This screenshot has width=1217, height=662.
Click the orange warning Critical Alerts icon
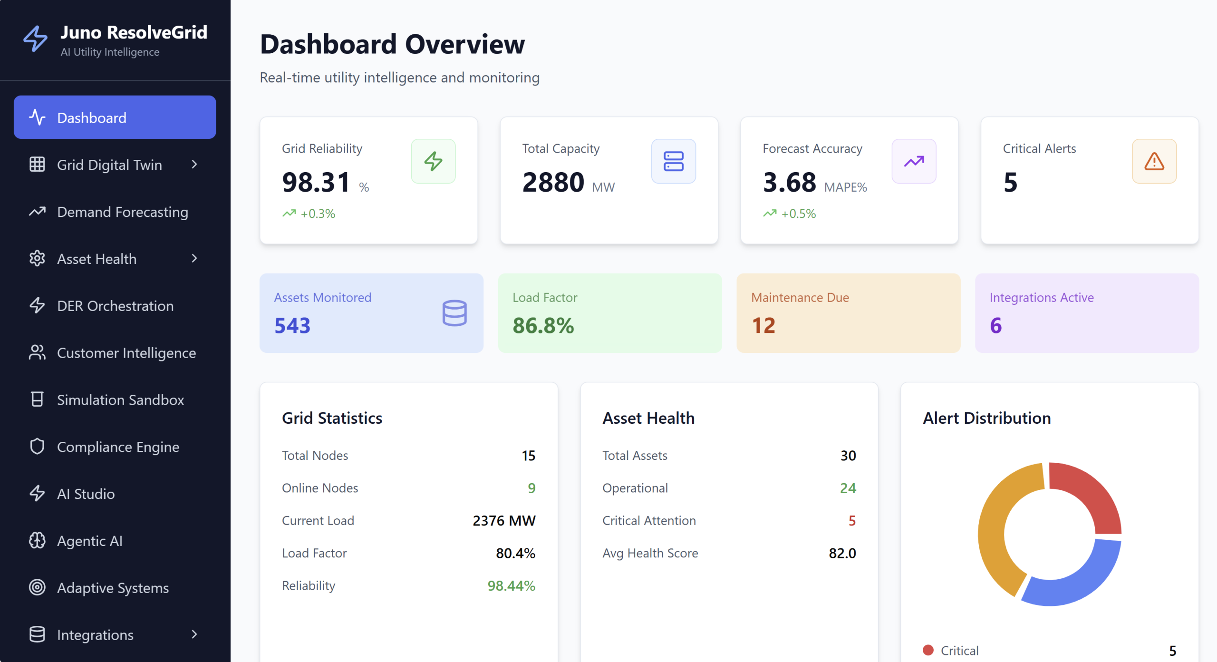tap(1154, 161)
